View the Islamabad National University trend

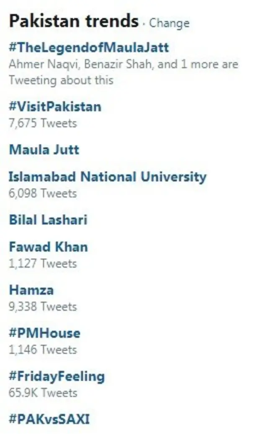(x=108, y=177)
